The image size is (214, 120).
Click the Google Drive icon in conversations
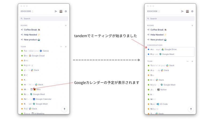[163, 49]
